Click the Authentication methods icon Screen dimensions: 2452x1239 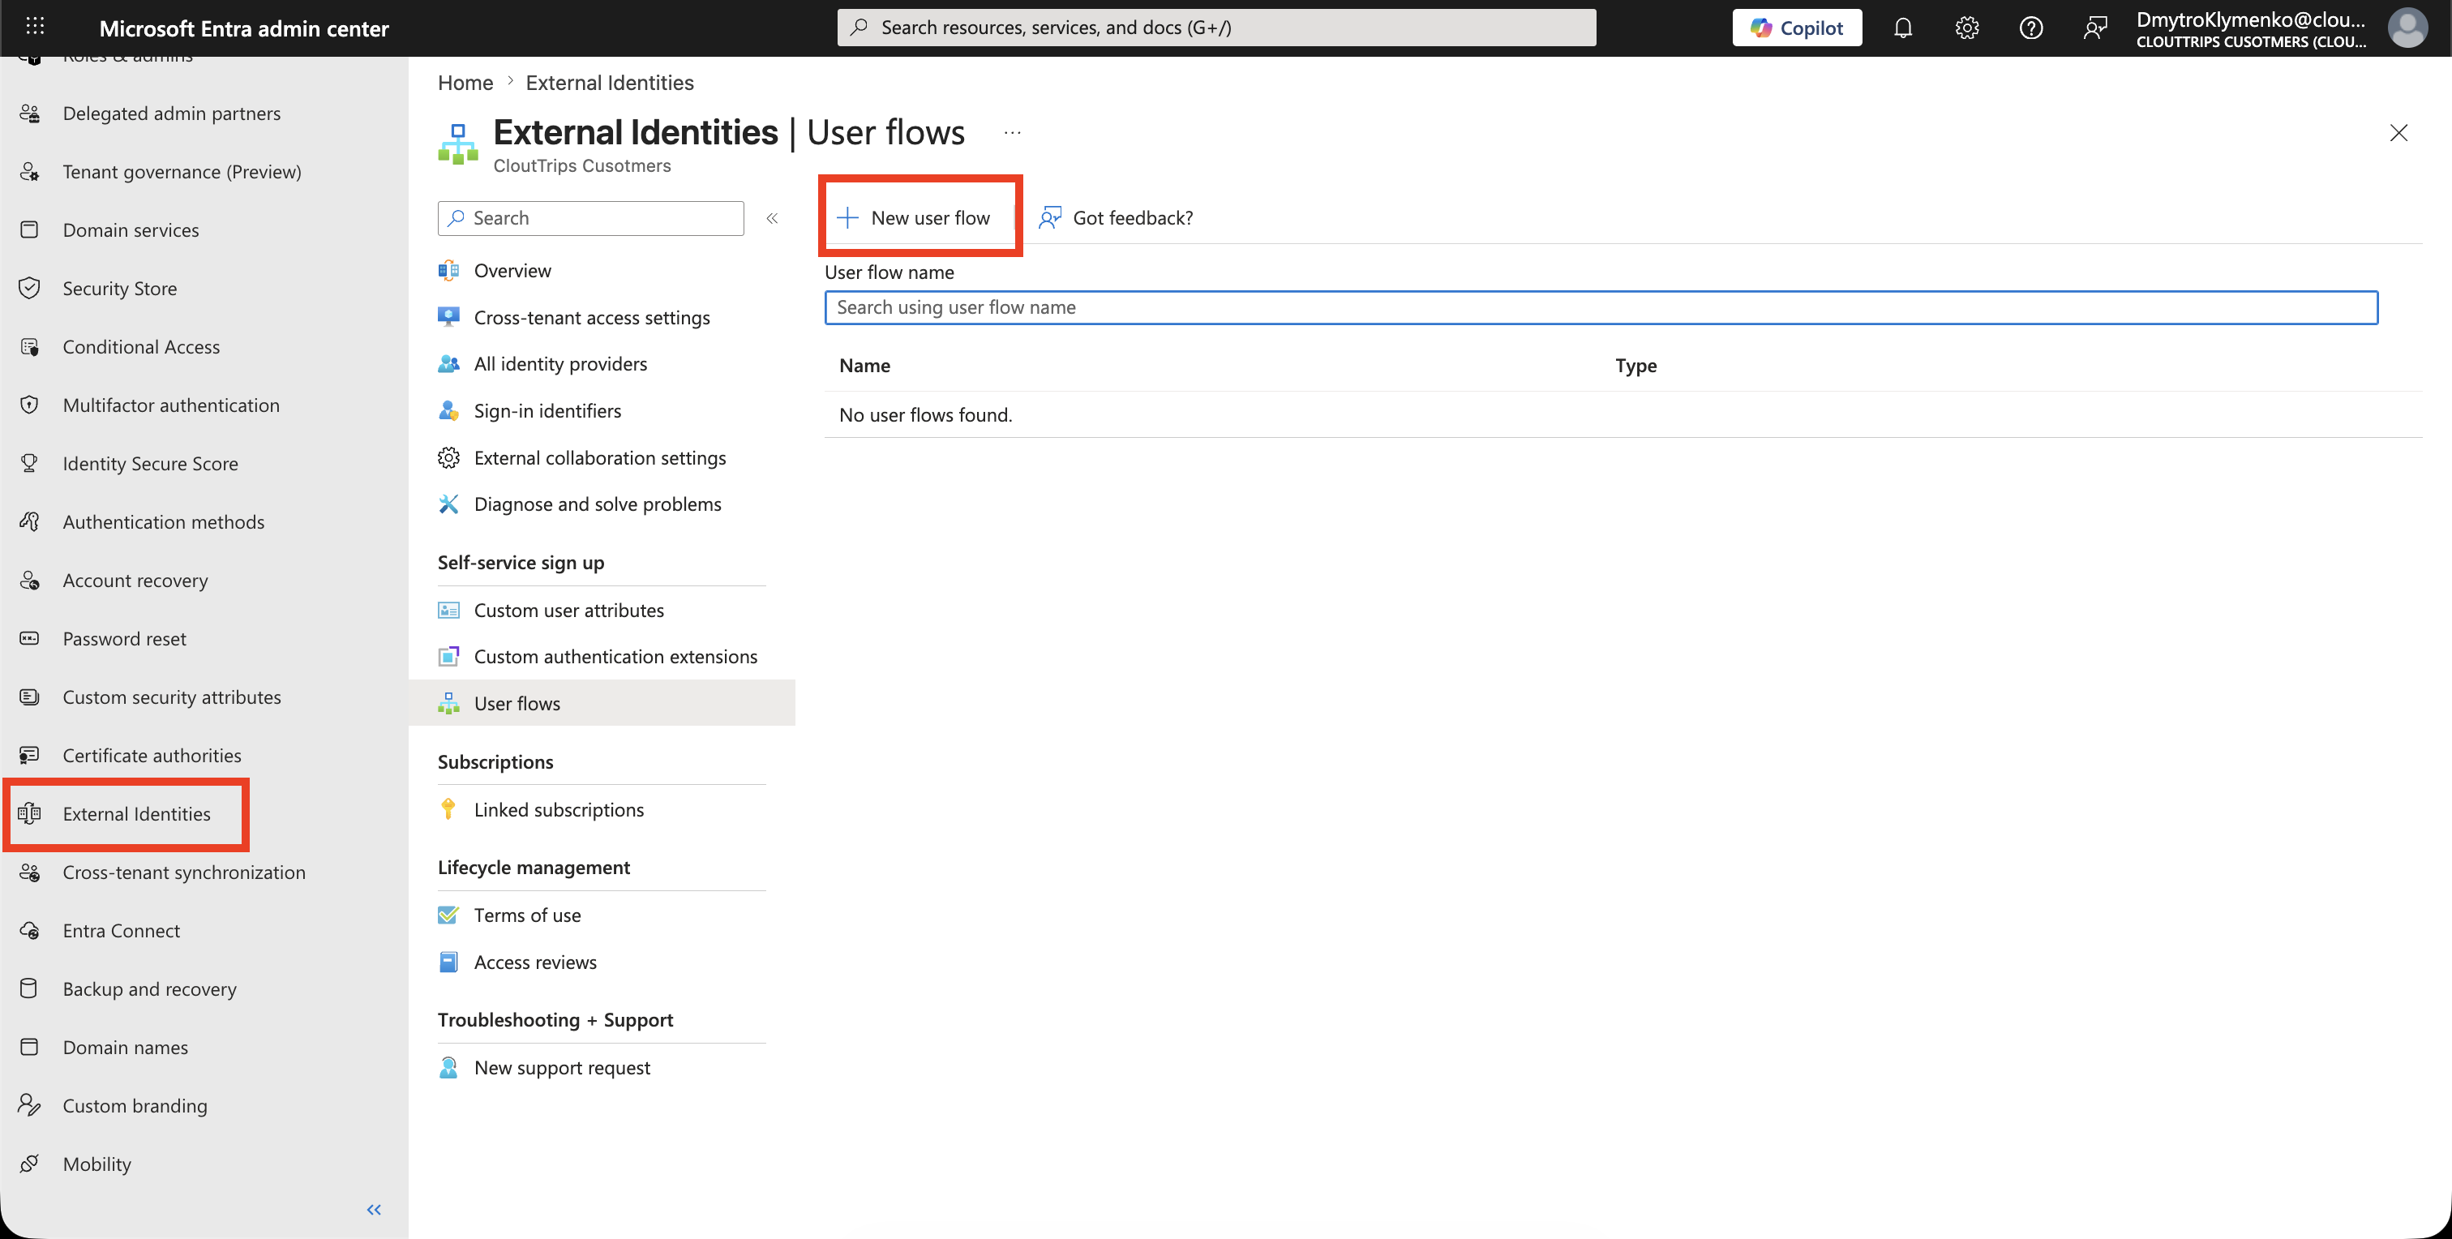(29, 521)
